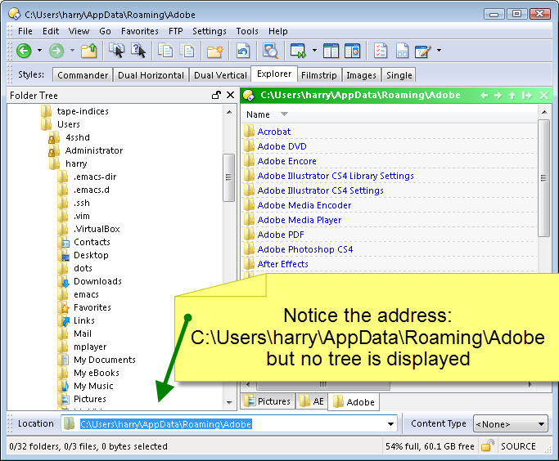Click the Sync panes toolbar icon
559x461 pixels.
coord(298,51)
